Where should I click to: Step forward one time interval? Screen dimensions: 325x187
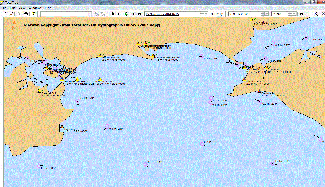(x=134, y=14)
